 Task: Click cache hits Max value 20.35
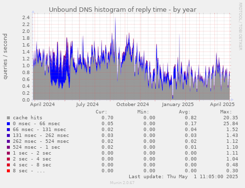click(x=231, y=118)
